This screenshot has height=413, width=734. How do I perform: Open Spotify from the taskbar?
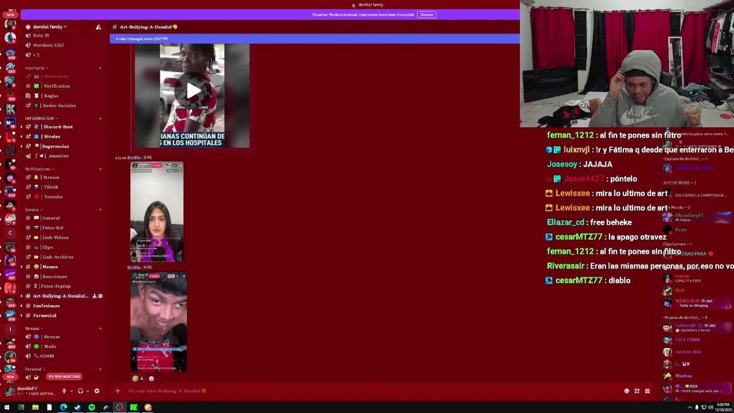tap(91, 408)
